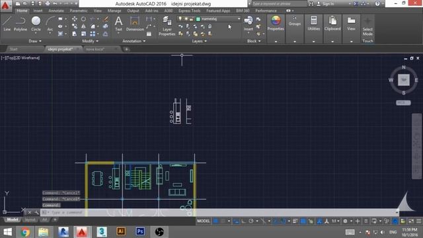Open Layer Properties manager
This screenshot has height=238, width=423.
[x=167, y=26]
